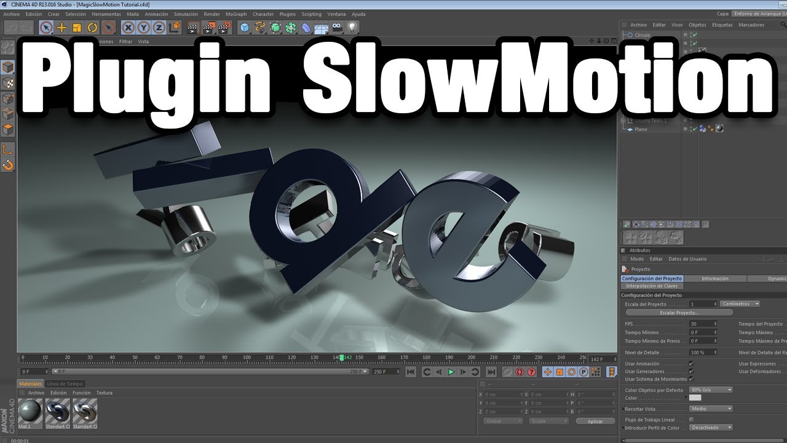Screen dimensions: 787x443
Task: Open the 80% Gris dropdown
Action: (711, 389)
